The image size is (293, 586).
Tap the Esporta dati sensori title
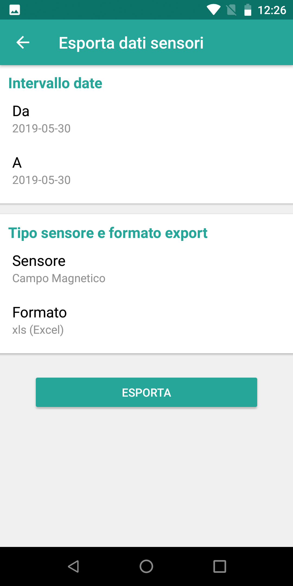(x=131, y=43)
